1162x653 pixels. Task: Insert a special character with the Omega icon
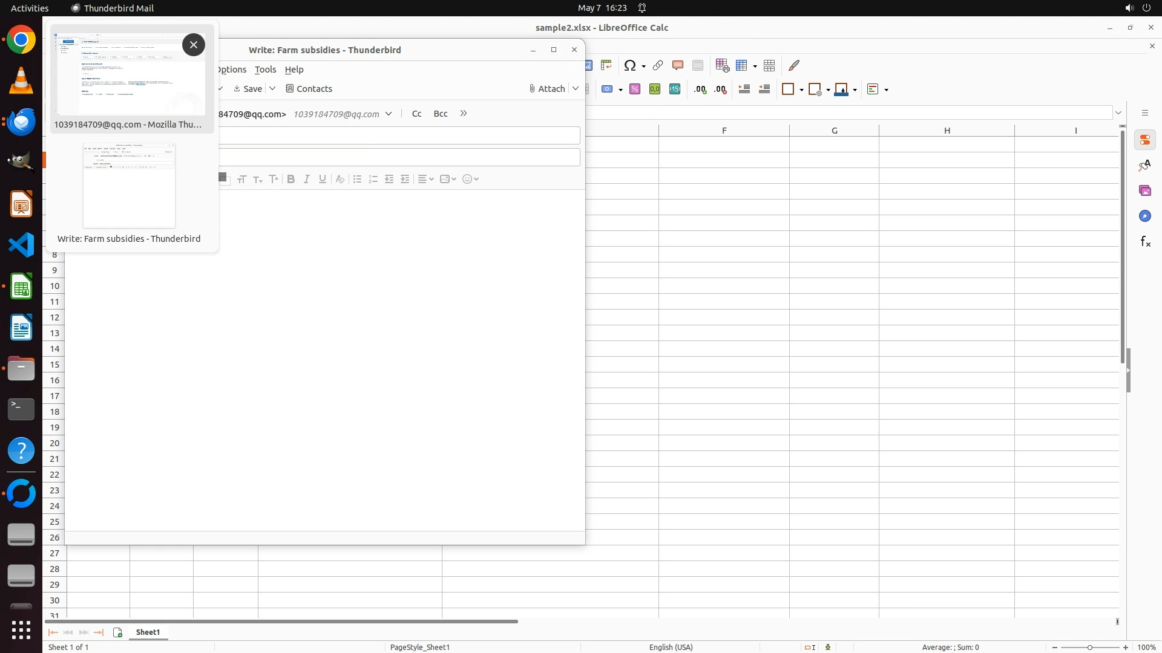coord(630,65)
